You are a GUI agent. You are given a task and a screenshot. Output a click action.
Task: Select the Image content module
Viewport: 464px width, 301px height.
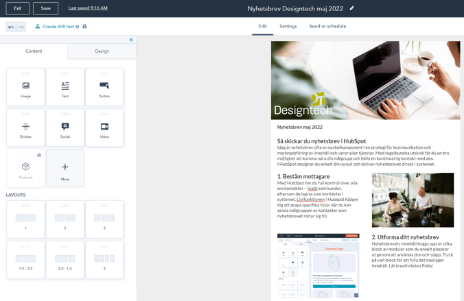25,87
